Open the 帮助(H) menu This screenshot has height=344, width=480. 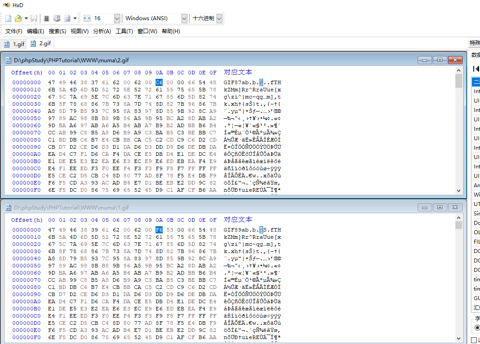171,31
